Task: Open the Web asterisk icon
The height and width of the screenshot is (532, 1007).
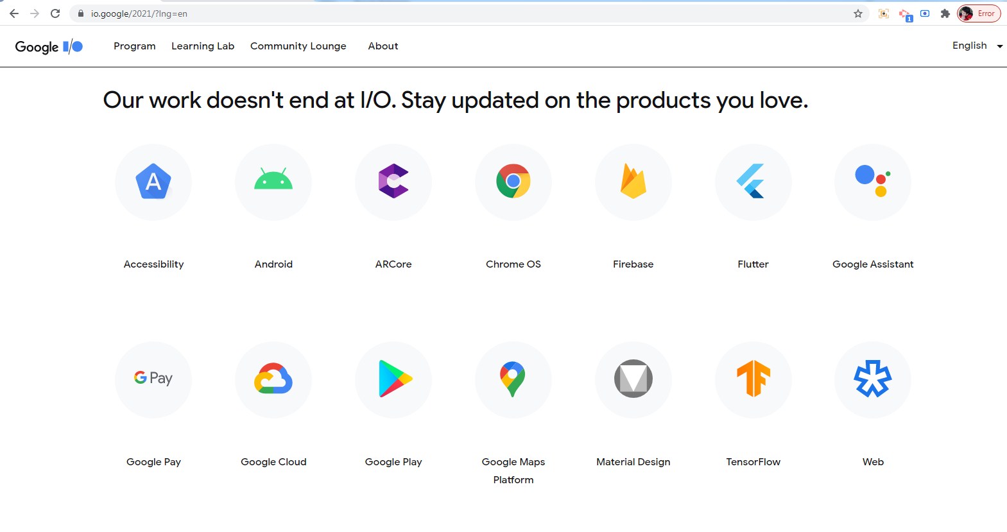Action: click(873, 380)
